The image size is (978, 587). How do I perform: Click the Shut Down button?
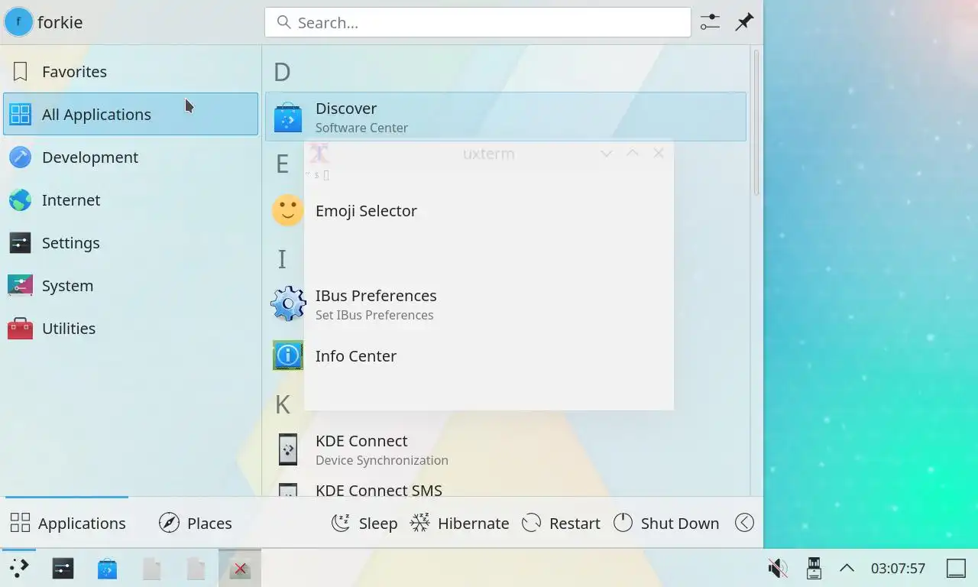pos(667,523)
